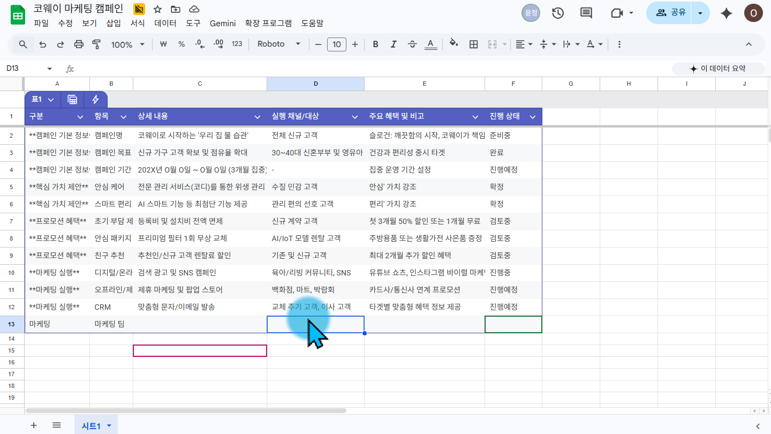Toggle italic text formatting

pyautogui.click(x=394, y=44)
